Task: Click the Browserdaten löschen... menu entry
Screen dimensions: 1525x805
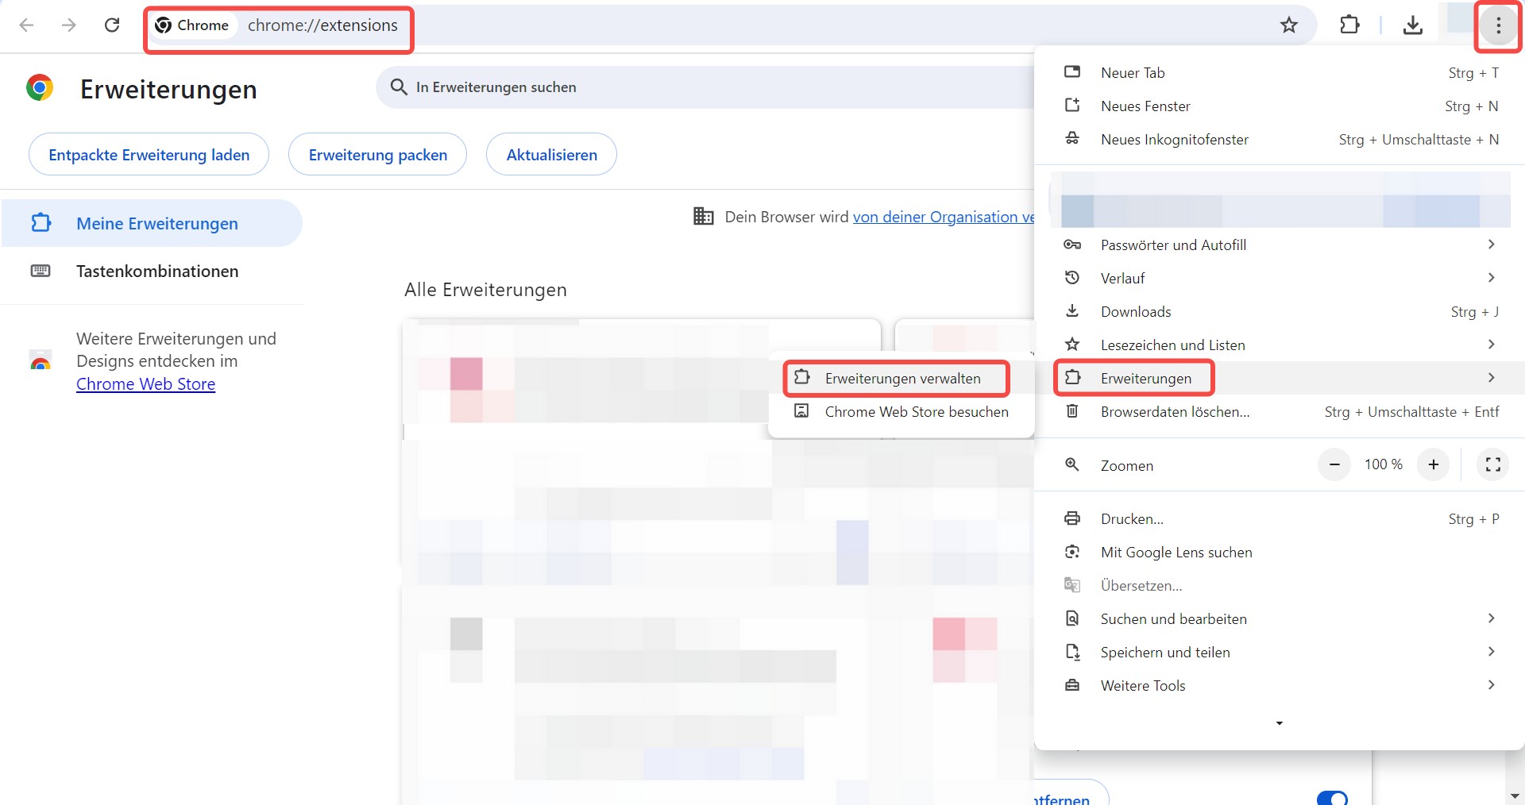Action: coord(1279,411)
